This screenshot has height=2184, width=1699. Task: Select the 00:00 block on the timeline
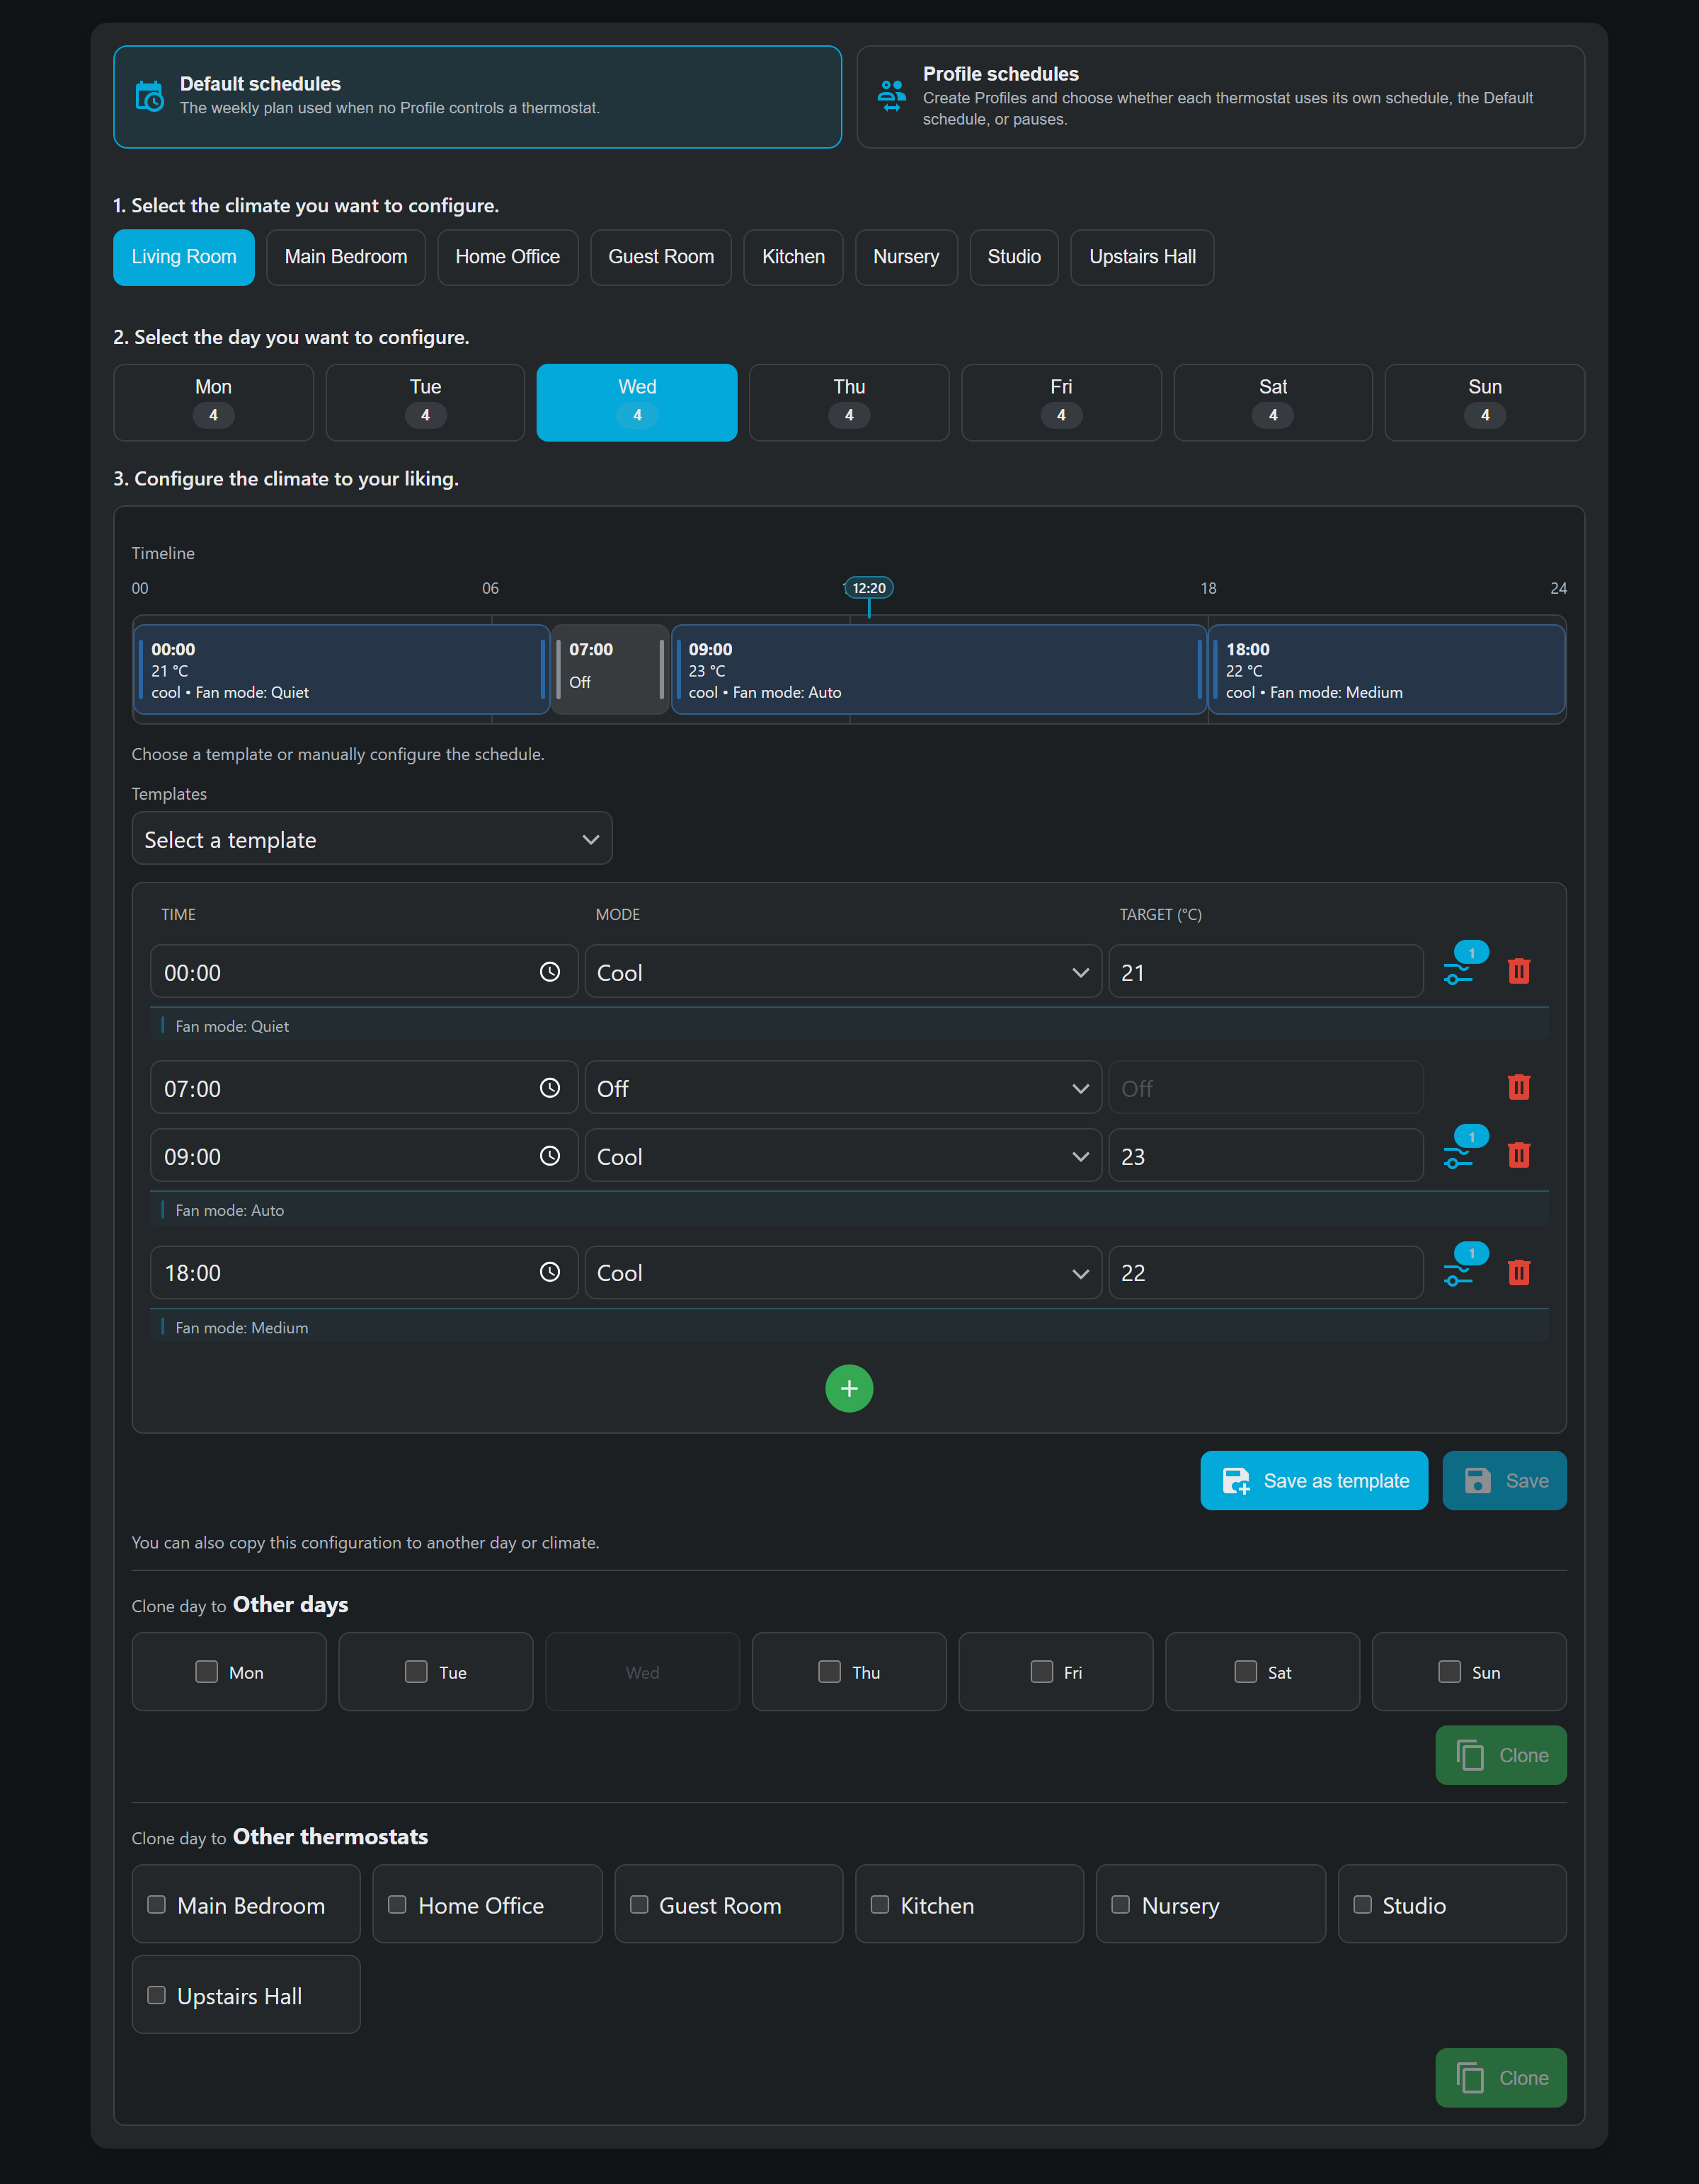coord(342,670)
